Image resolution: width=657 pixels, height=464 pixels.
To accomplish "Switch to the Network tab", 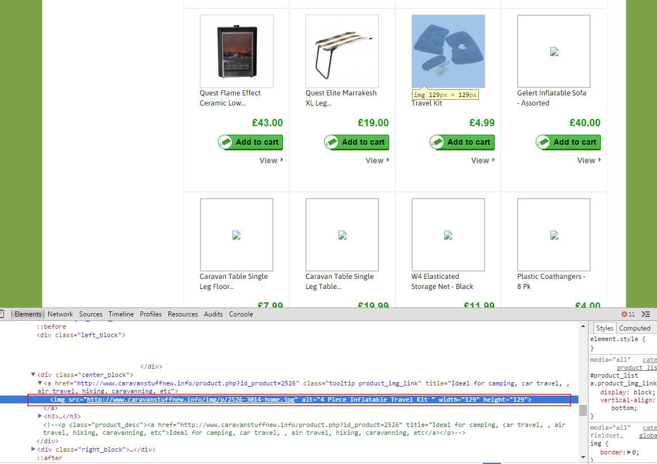I will coord(60,314).
